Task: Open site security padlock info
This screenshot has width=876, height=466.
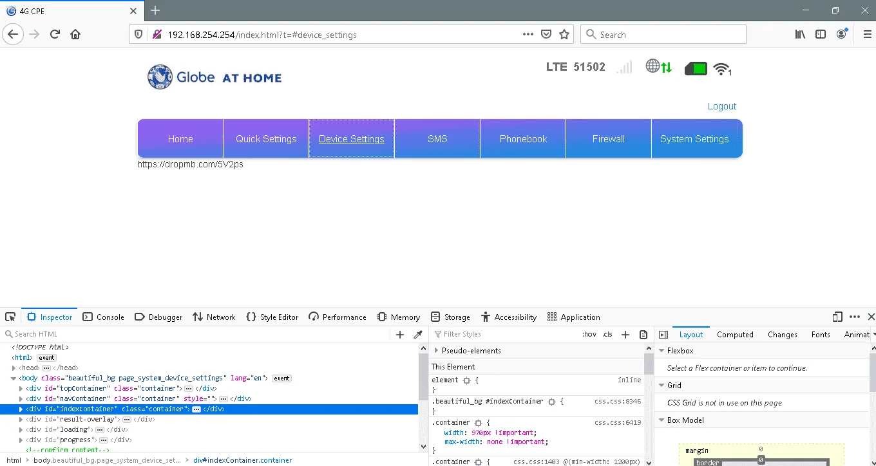Action: (x=157, y=35)
